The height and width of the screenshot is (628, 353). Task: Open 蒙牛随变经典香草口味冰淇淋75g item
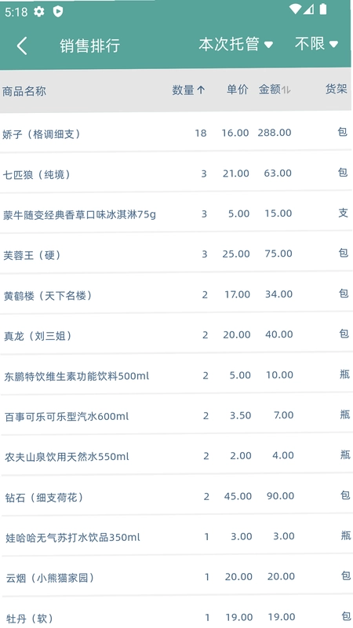click(x=176, y=214)
